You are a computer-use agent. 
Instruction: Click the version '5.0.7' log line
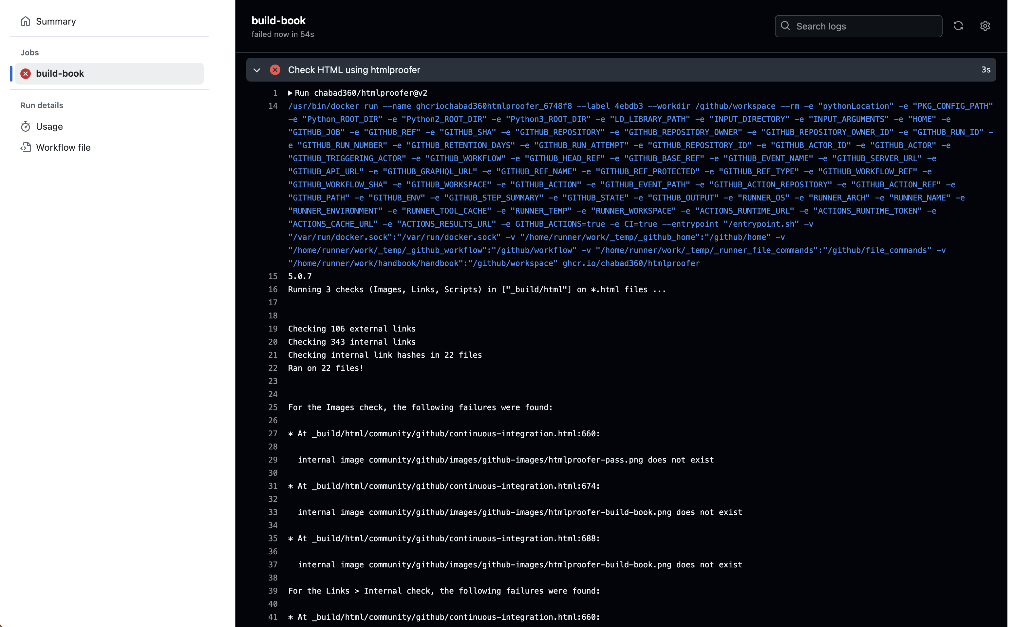point(300,276)
